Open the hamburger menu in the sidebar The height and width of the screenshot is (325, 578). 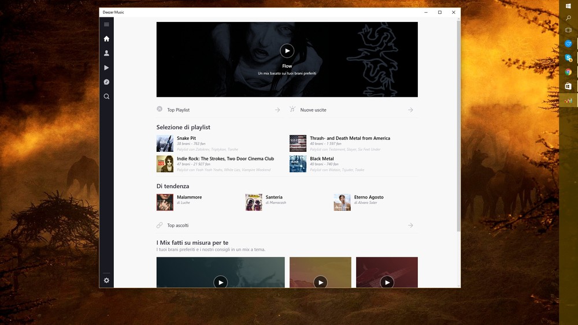coord(106,25)
